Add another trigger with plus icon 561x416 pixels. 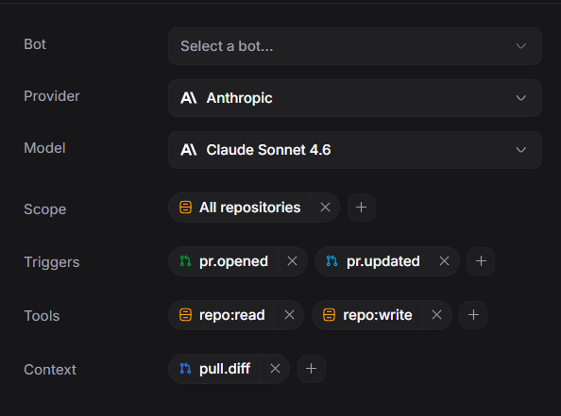[x=481, y=261]
